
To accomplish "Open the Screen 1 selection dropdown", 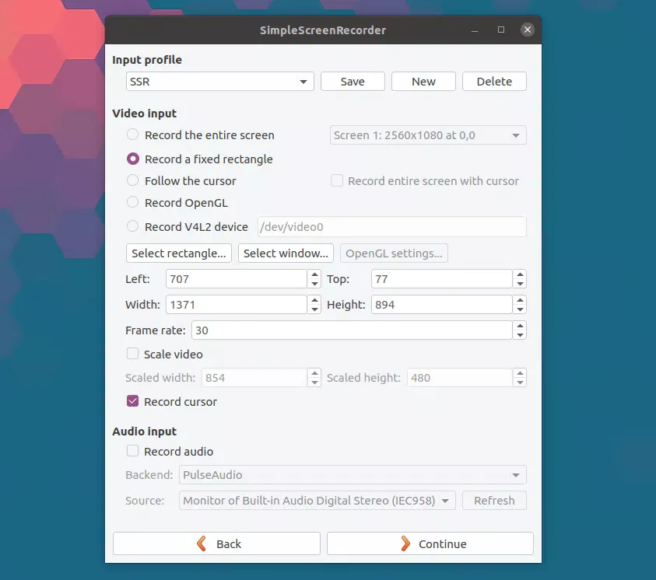I will (x=428, y=135).
